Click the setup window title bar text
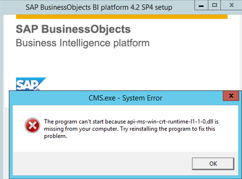242x179 pixels. point(99,7)
